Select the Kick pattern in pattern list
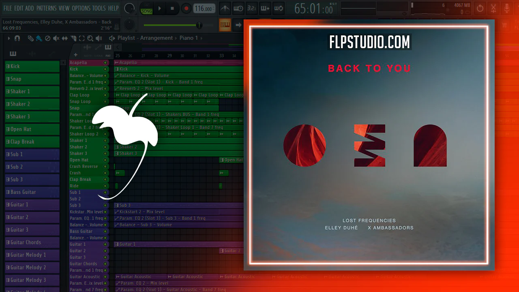The image size is (519, 292). click(x=32, y=66)
